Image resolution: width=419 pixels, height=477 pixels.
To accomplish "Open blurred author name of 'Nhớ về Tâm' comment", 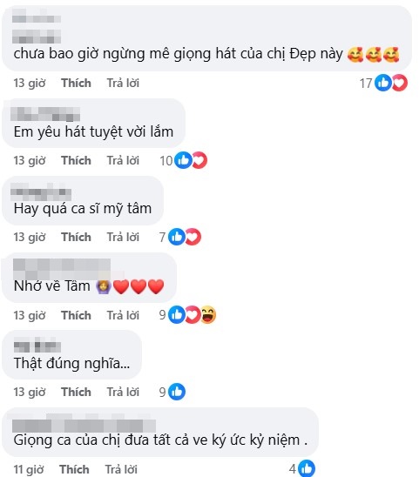I will point(62,269).
